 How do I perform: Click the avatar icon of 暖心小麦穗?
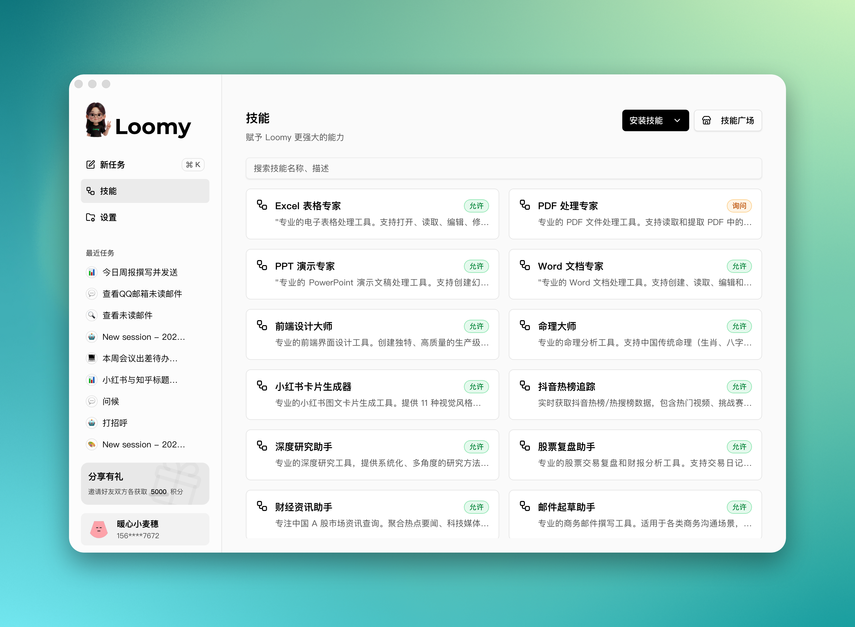(98, 529)
